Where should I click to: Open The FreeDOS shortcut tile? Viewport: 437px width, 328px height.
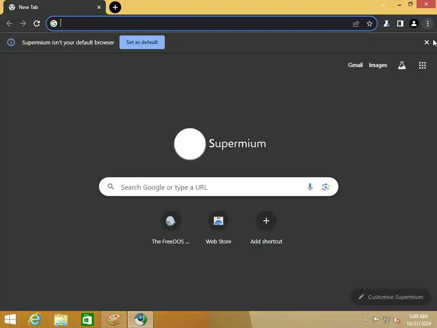pyautogui.click(x=171, y=228)
